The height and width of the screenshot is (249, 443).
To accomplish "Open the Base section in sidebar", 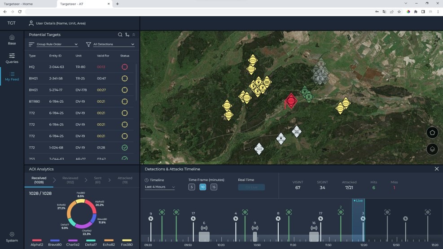I will [x=12, y=39].
